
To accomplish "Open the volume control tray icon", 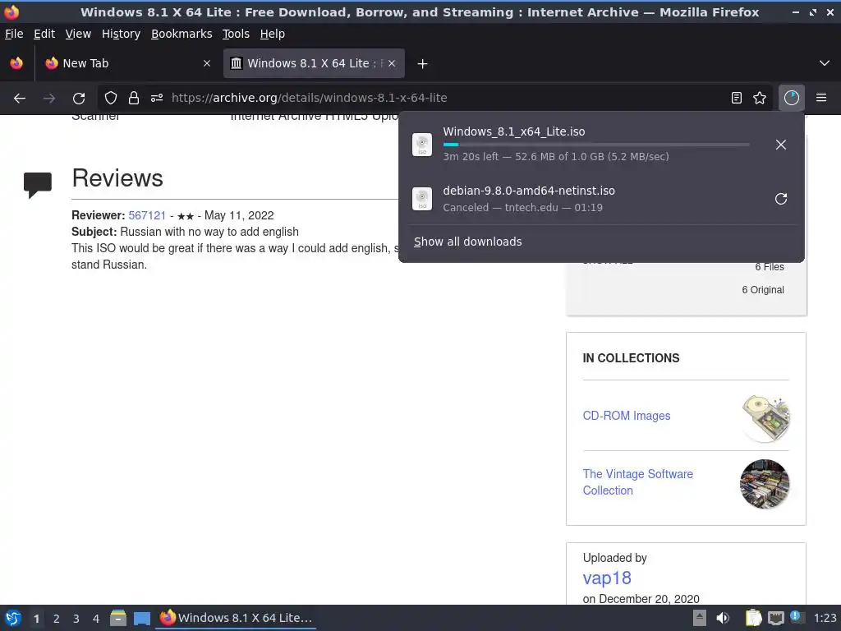I will coord(723,618).
